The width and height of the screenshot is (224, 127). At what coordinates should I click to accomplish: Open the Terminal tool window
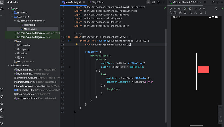pyautogui.click(x=2, y=117)
